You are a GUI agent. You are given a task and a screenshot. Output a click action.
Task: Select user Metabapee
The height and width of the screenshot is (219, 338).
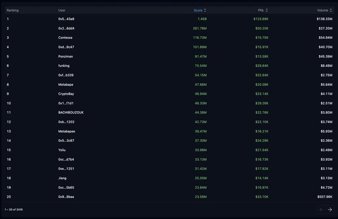pos(67,131)
